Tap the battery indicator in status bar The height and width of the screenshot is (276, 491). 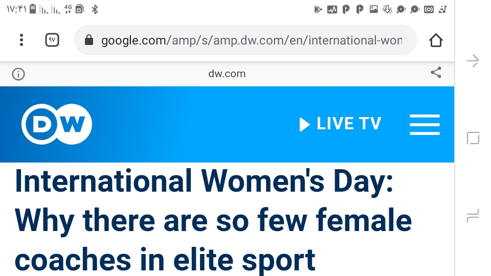click(33, 9)
